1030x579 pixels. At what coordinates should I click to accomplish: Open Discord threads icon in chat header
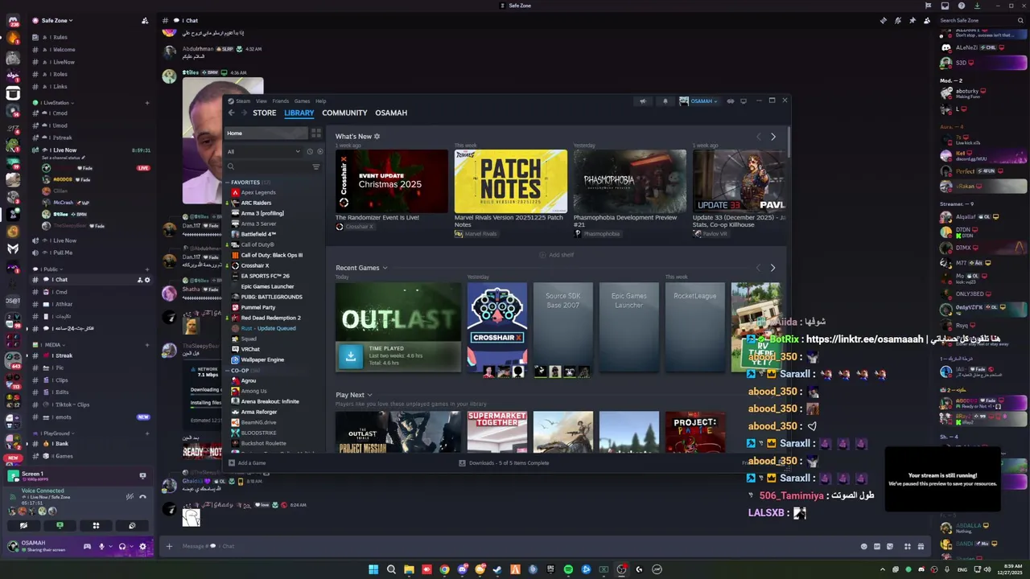pyautogui.click(x=884, y=20)
